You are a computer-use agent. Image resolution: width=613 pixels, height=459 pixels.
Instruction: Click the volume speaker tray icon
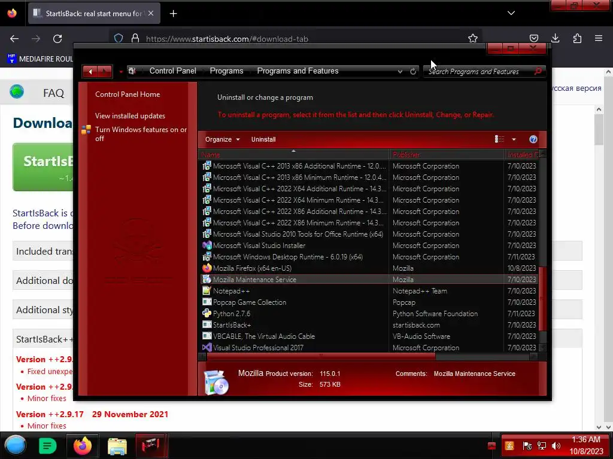point(556,445)
